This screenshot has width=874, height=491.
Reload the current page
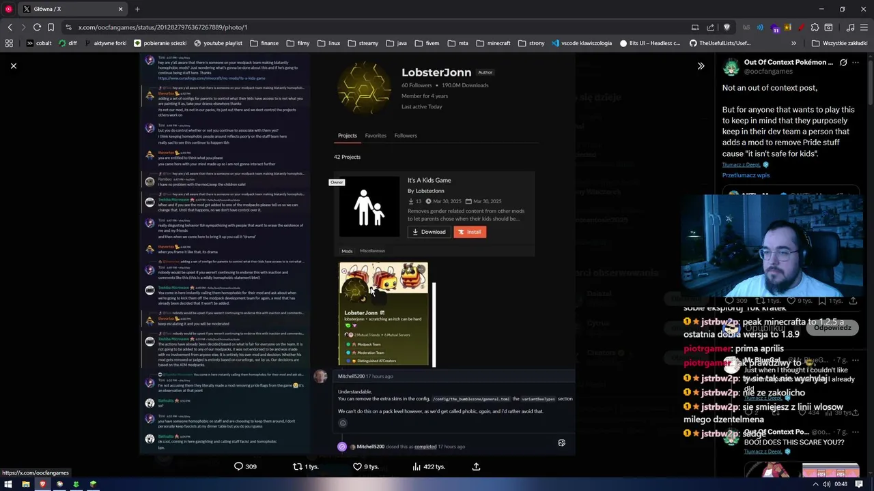click(x=37, y=27)
